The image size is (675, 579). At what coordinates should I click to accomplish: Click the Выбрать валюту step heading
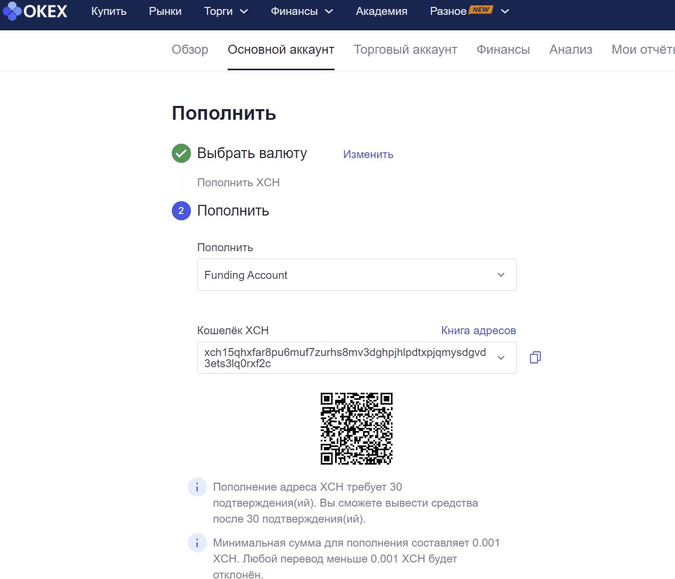pos(252,153)
